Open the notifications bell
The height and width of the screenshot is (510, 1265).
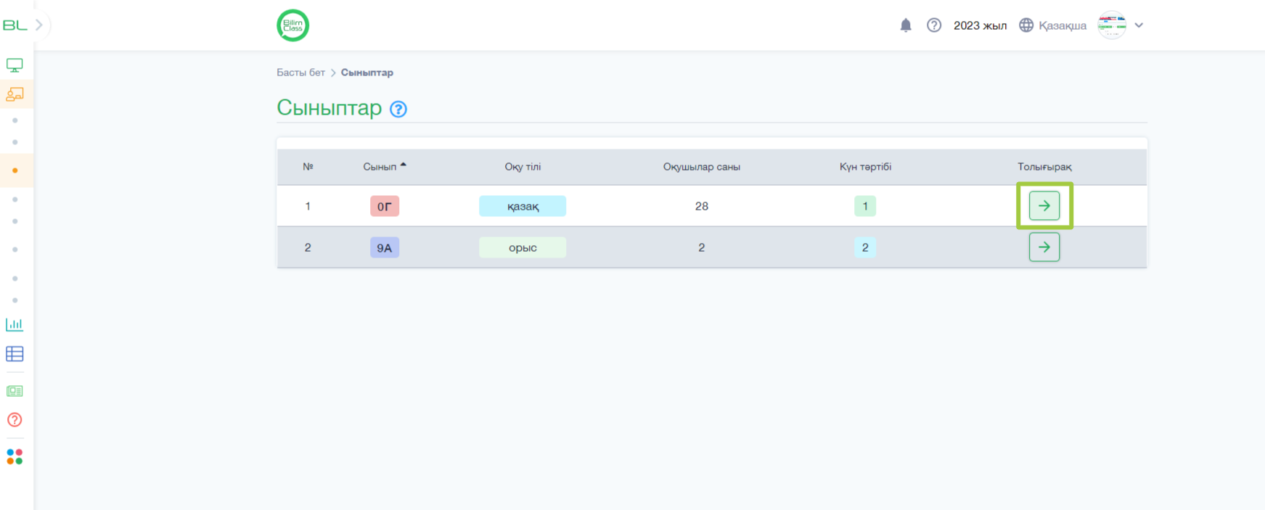[906, 25]
